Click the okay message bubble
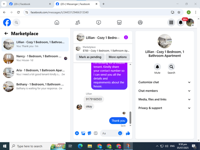Image resolution: width=200 pixels, height=150 pixels. point(89,106)
